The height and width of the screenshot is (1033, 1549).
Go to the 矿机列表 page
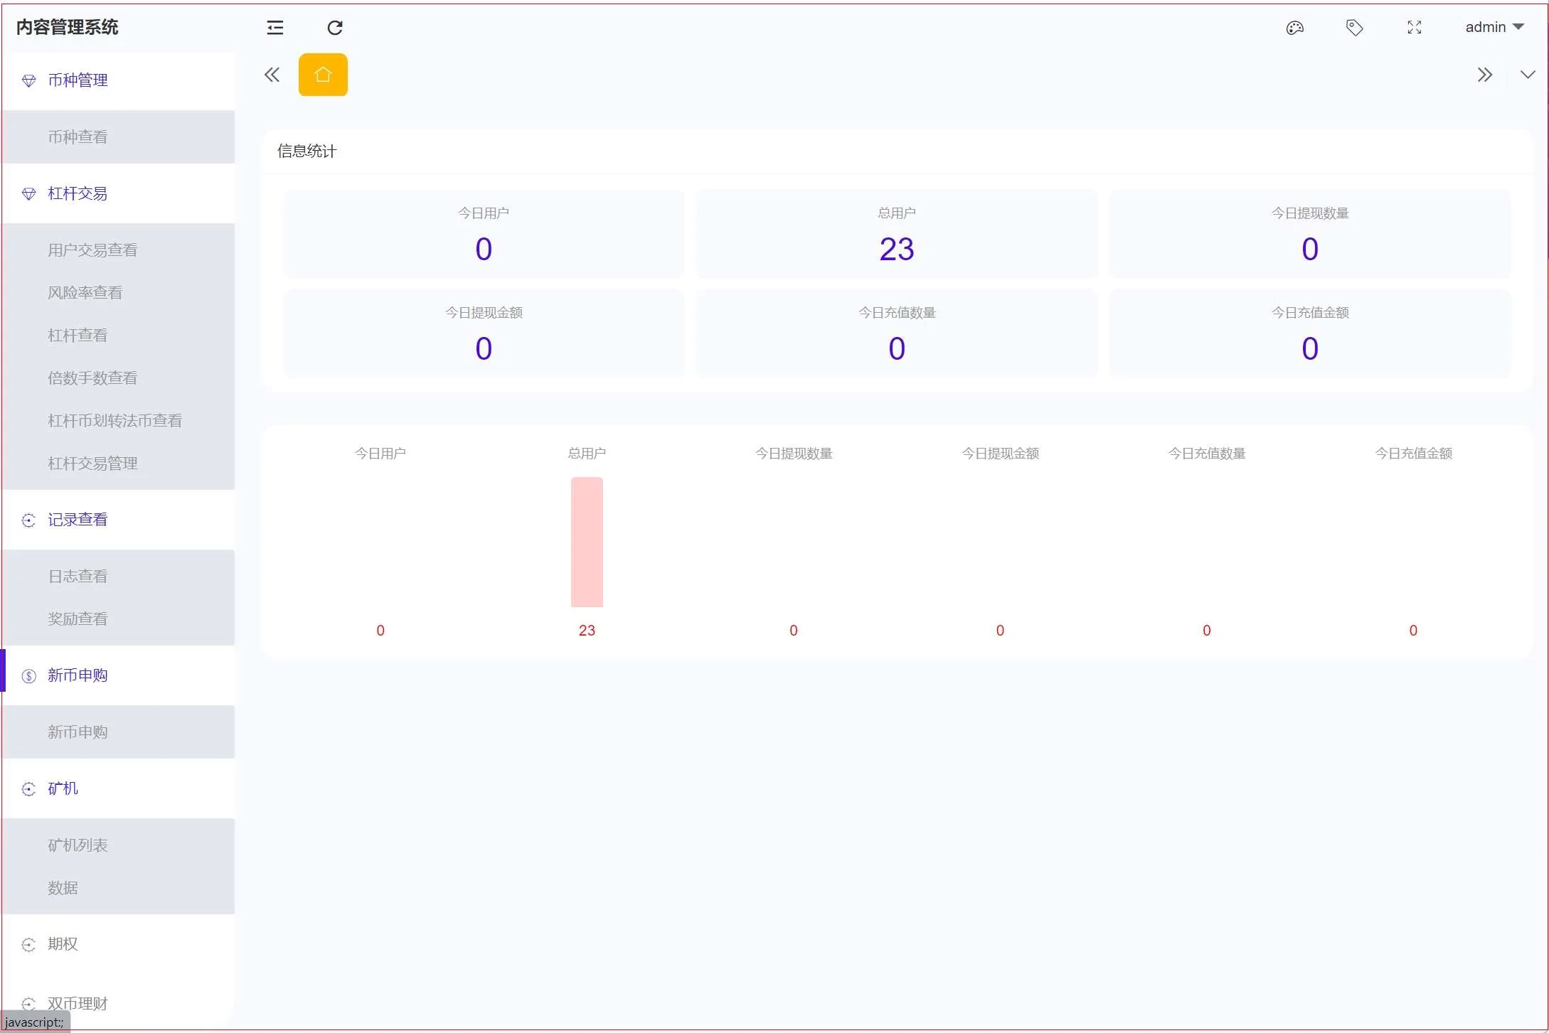click(x=78, y=845)
